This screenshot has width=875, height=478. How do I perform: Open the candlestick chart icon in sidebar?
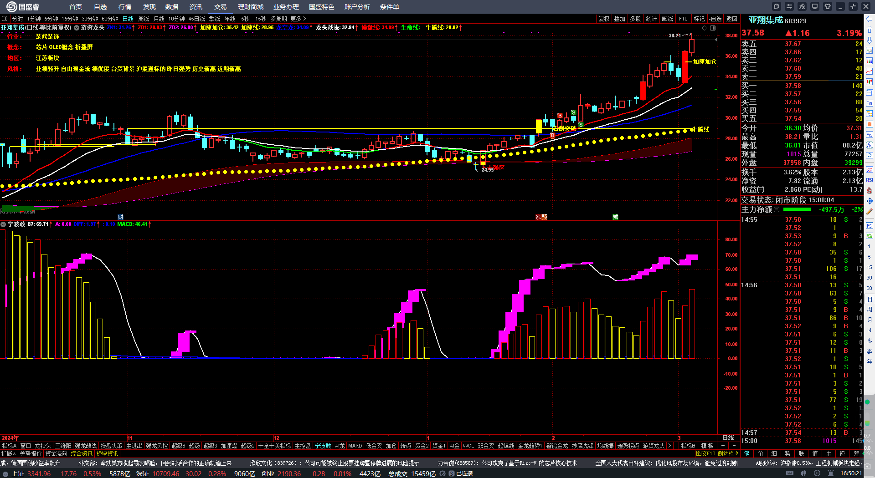click(870, 82)
